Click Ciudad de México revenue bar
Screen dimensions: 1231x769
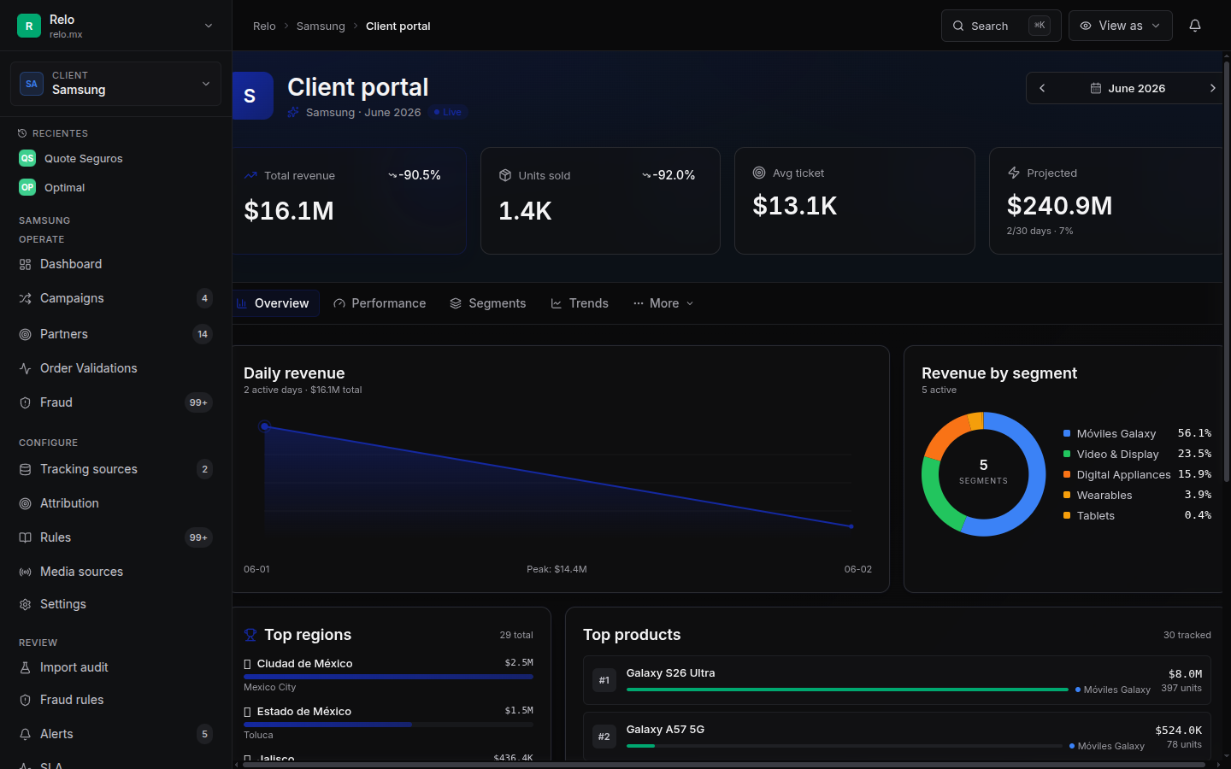[388, 677]
